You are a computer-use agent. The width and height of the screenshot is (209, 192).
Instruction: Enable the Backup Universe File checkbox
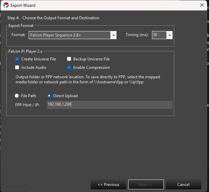point(69,59)
